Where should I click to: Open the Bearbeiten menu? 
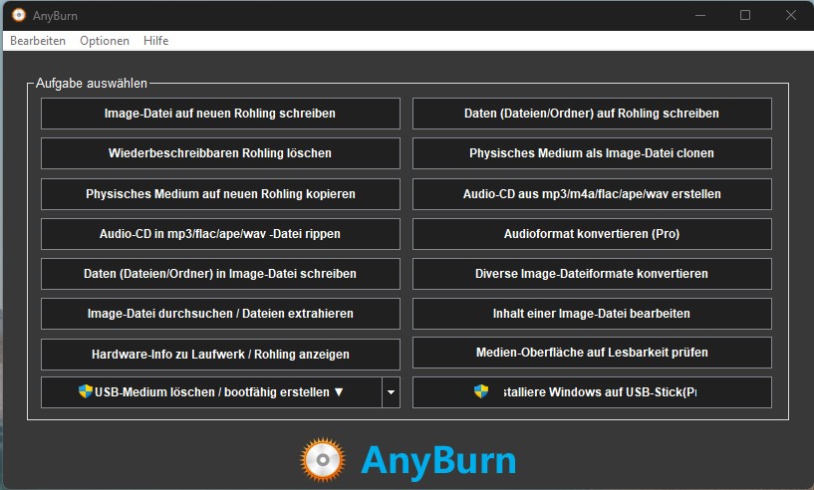click(38, 41)
